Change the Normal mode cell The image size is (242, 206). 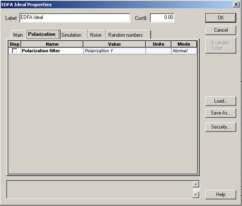(184, 51)
